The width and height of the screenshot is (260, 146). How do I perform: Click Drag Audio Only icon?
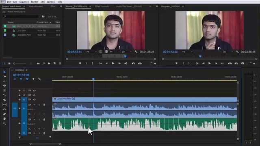pyautogui.click(x=111, y=52)
